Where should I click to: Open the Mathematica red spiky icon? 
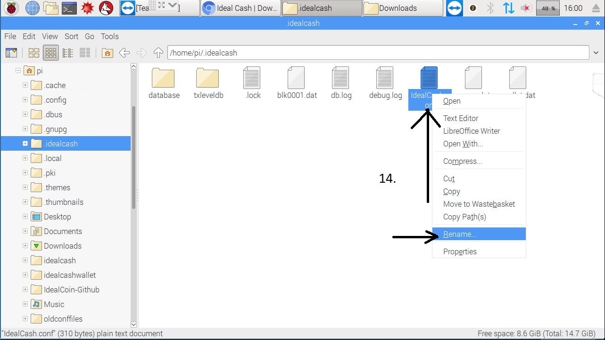88,8
